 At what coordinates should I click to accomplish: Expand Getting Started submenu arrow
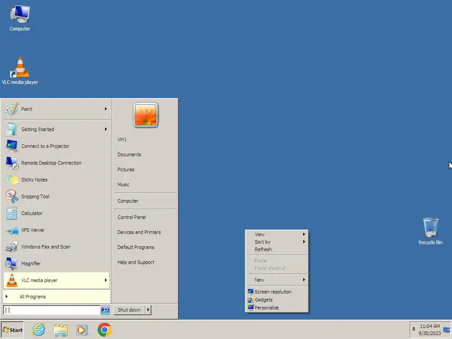(106, 129)
